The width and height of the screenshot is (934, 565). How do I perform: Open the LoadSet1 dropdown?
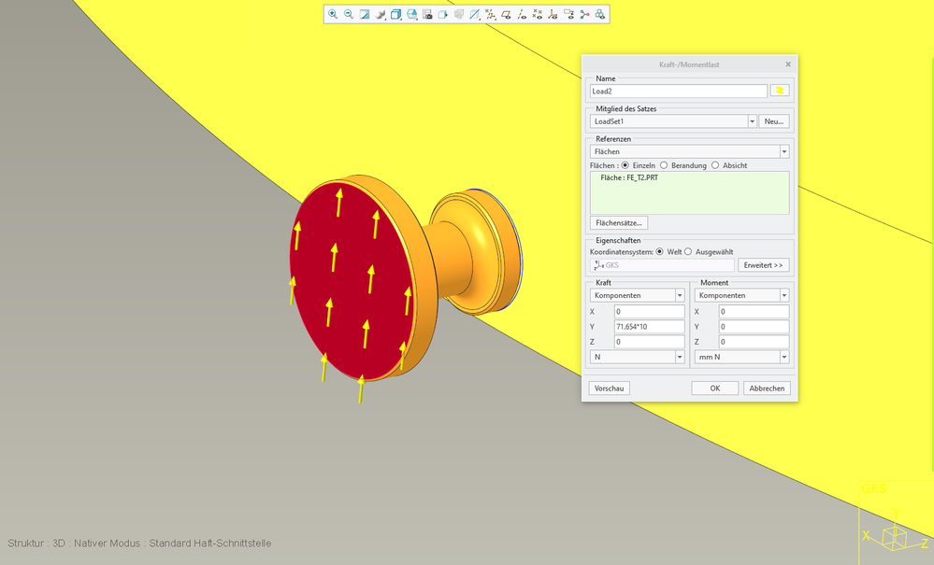(x=752, y=121)
